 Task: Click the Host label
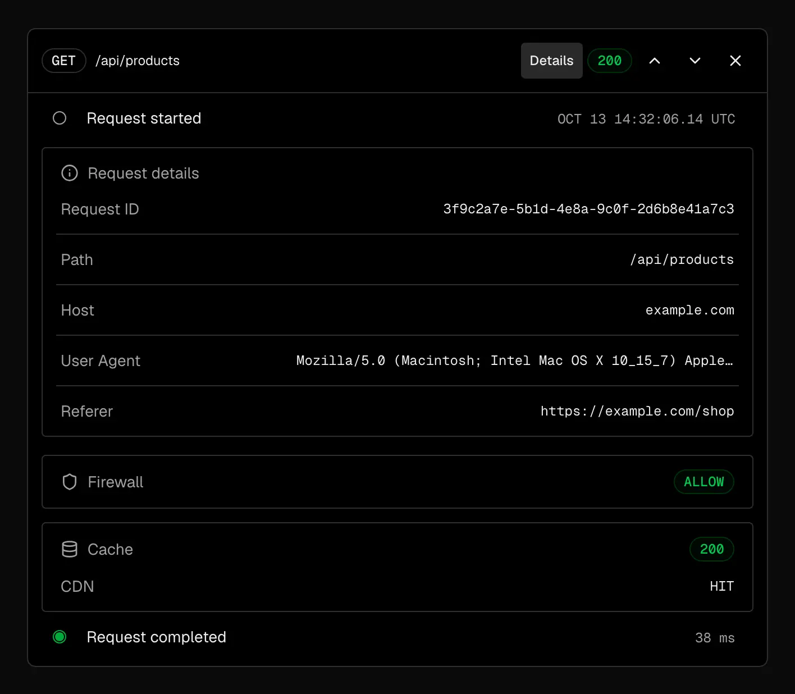click(77, 310)
